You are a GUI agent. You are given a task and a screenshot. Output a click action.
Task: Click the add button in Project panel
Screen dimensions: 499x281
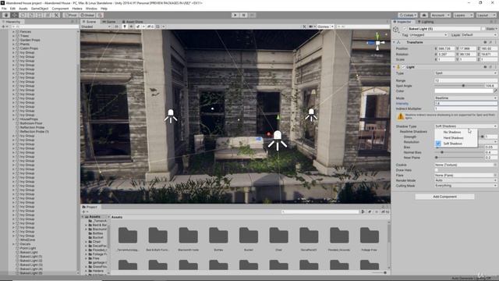coord(85,212)
